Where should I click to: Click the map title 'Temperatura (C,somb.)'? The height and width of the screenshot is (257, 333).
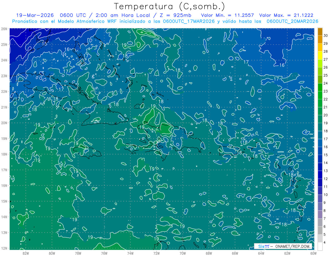pos(170,6)
